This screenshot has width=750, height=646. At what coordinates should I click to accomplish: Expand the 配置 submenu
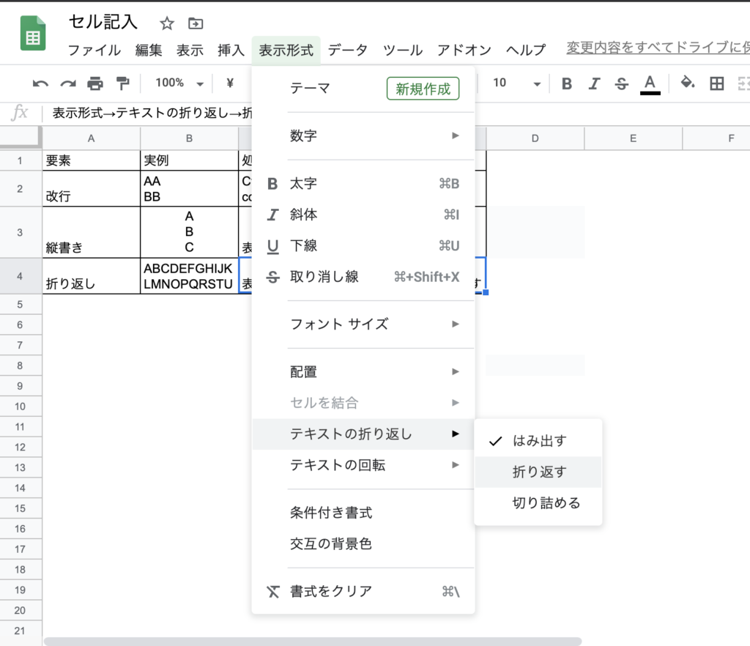[x=363, y=371]
